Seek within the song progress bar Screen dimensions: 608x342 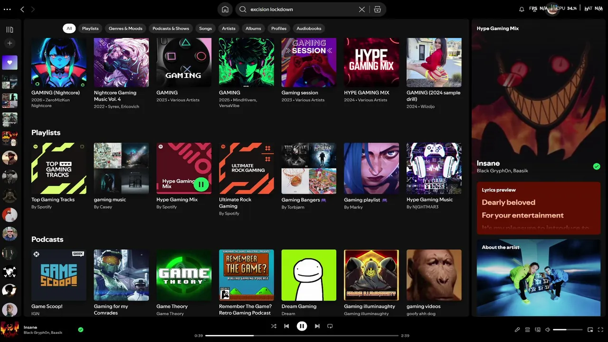(302, 335)
